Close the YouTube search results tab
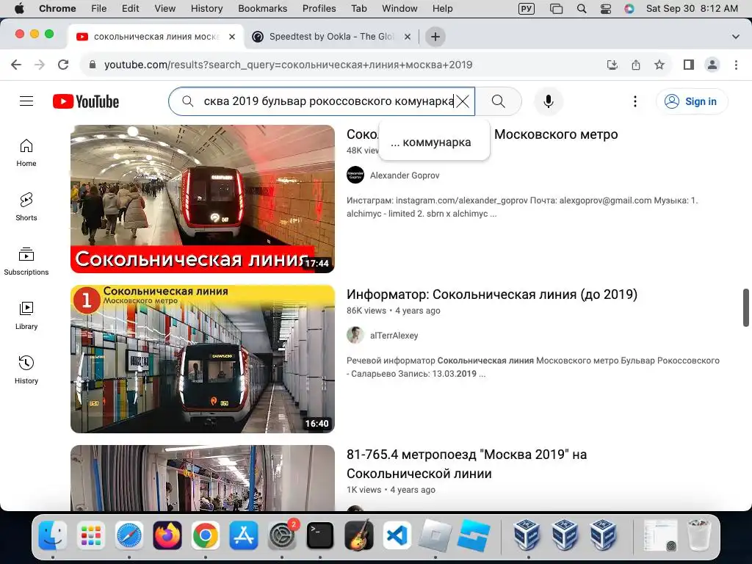 point(231,37)
